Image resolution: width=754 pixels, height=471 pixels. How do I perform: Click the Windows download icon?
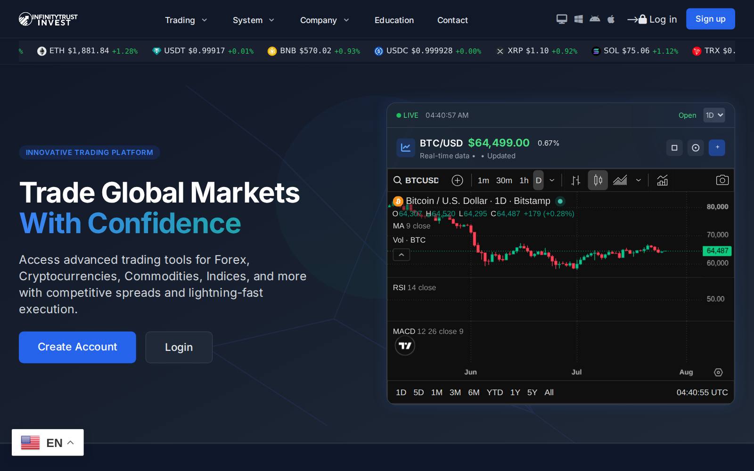point(579,19)
